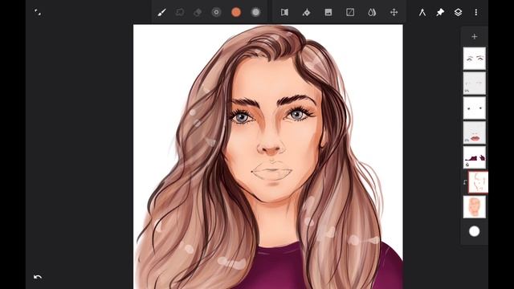Select the skin face layer thumbnail
514x289 pixels.
tap(475, 207)
